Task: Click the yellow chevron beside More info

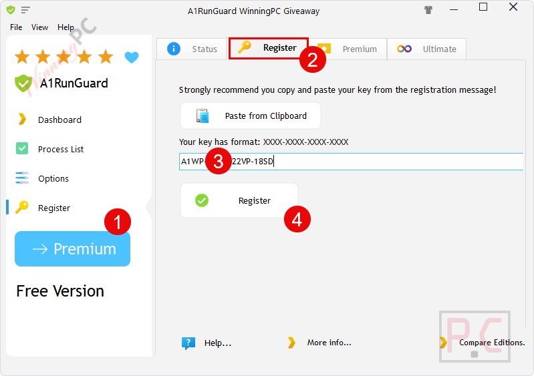Action: [x=291, y=343]
